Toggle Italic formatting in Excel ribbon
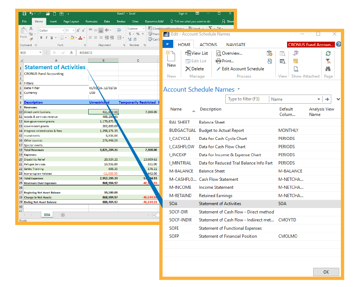This screenshot has height=287, width=361. tap(46, 38)
